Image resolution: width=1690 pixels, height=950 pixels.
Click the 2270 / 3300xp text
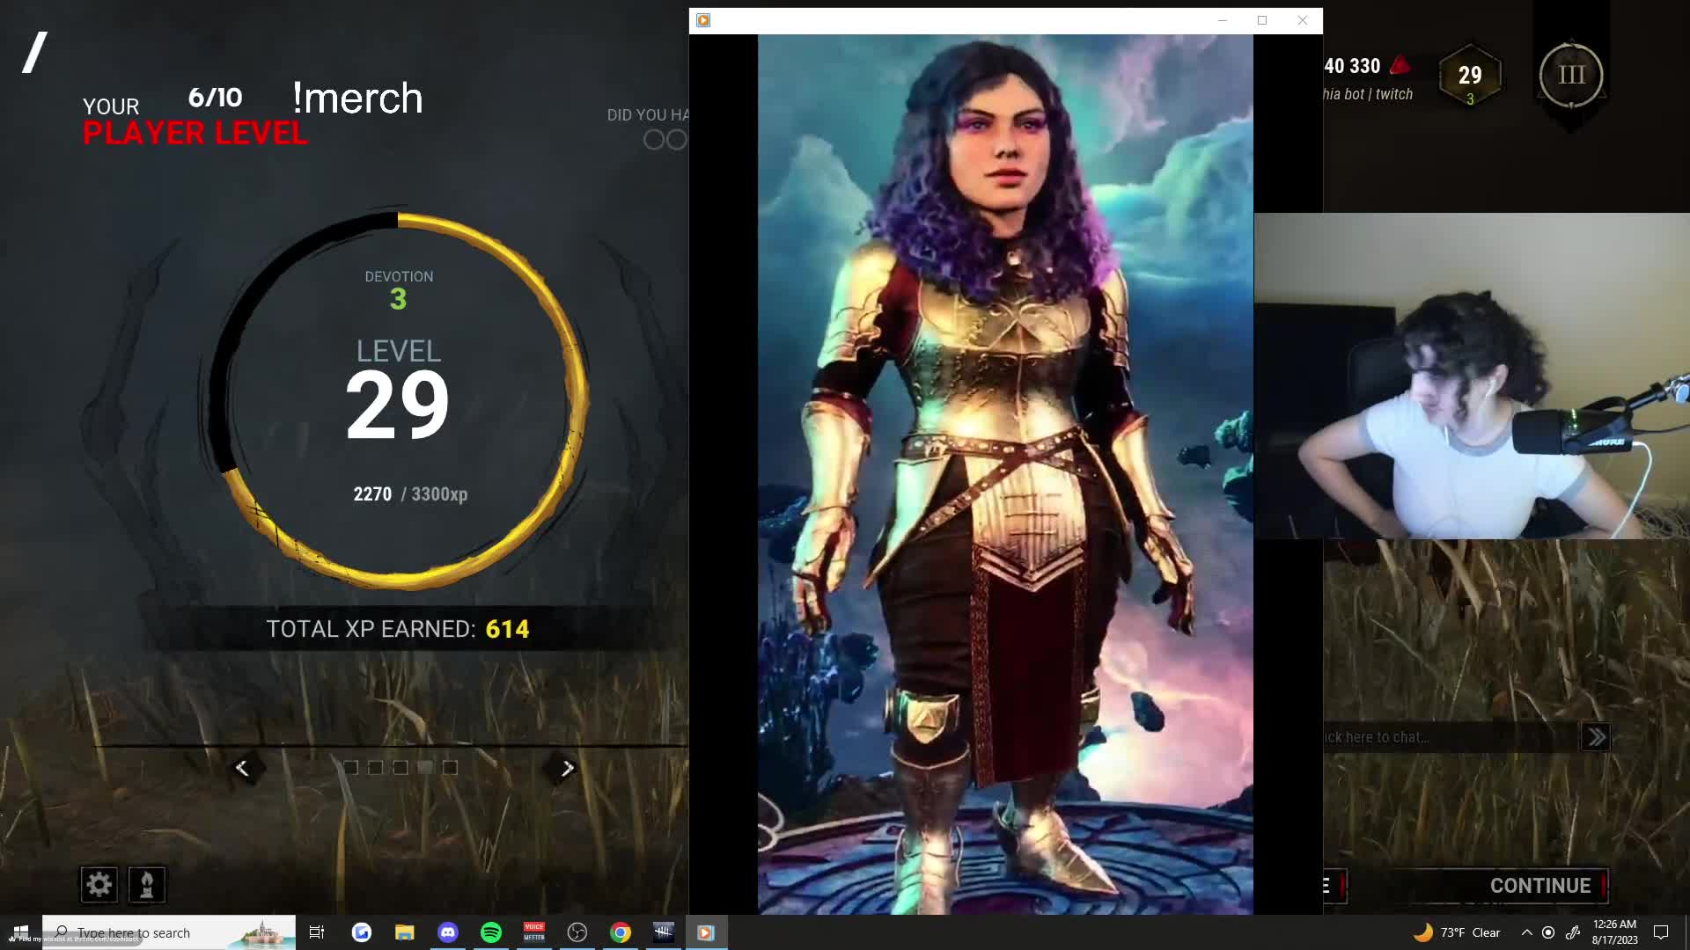click(x=410, y=494)
